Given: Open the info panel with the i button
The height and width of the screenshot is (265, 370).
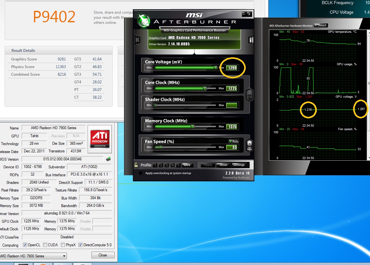Looking at the screenshot, I should point(250,40).
